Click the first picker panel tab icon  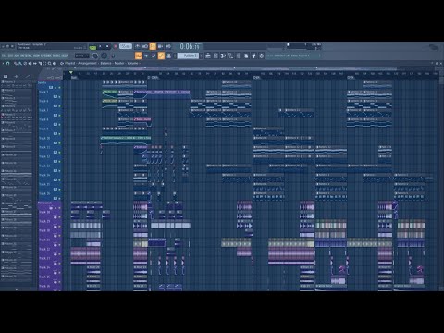click(6, 76)
